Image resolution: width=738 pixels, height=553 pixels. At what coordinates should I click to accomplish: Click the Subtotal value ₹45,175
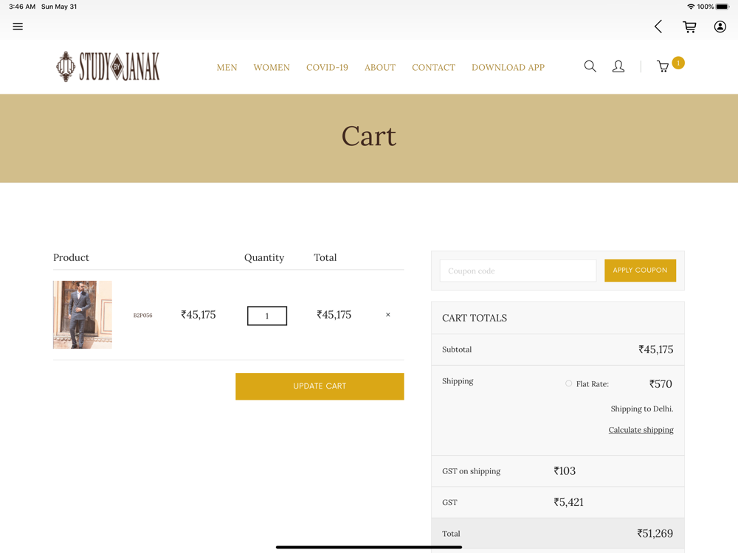(655, 349)
